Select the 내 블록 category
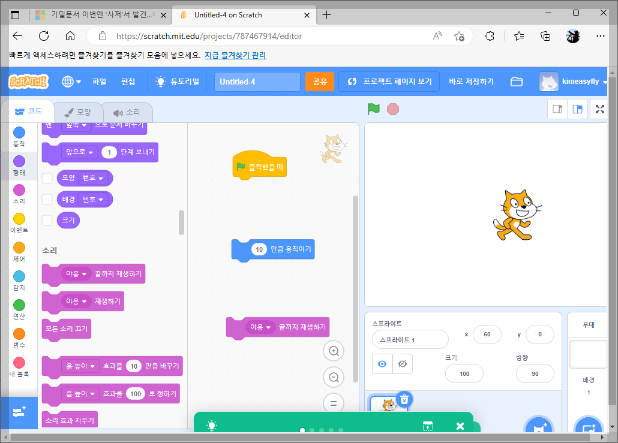 (19, 367)
